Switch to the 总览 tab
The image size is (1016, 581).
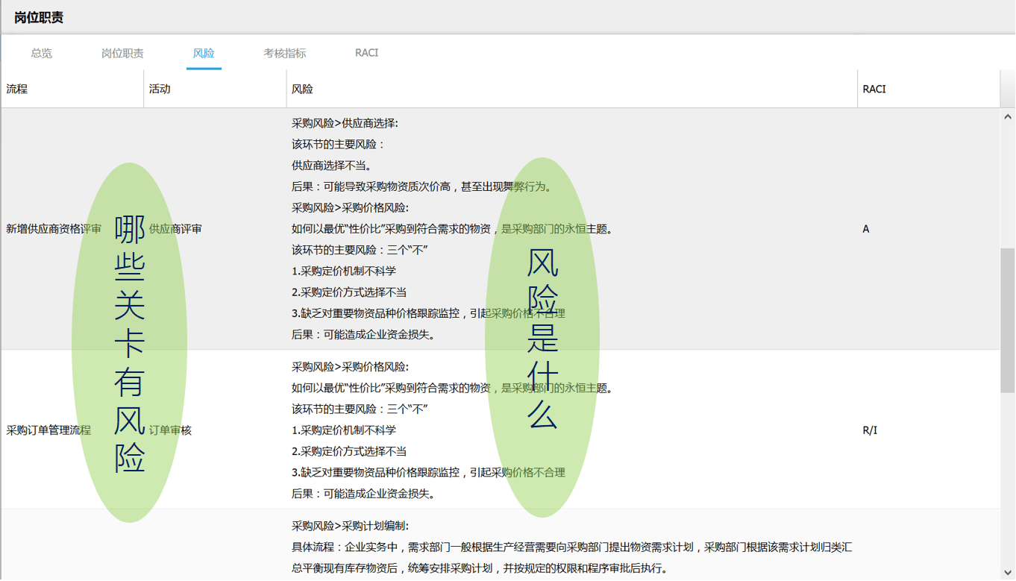[x=42, y=53]
